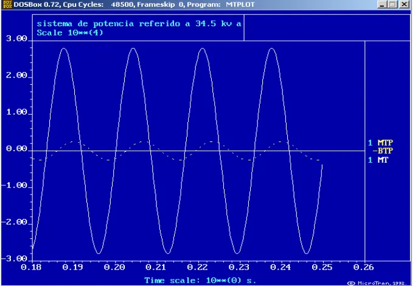The image size is (415, 289).
Task: Click the 'Scale 10**(4)' label
Action: click(x=70, y=33)
